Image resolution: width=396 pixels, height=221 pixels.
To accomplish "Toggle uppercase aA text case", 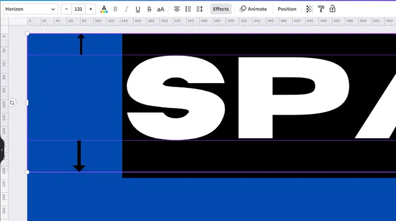I will [x=161, y=9].
